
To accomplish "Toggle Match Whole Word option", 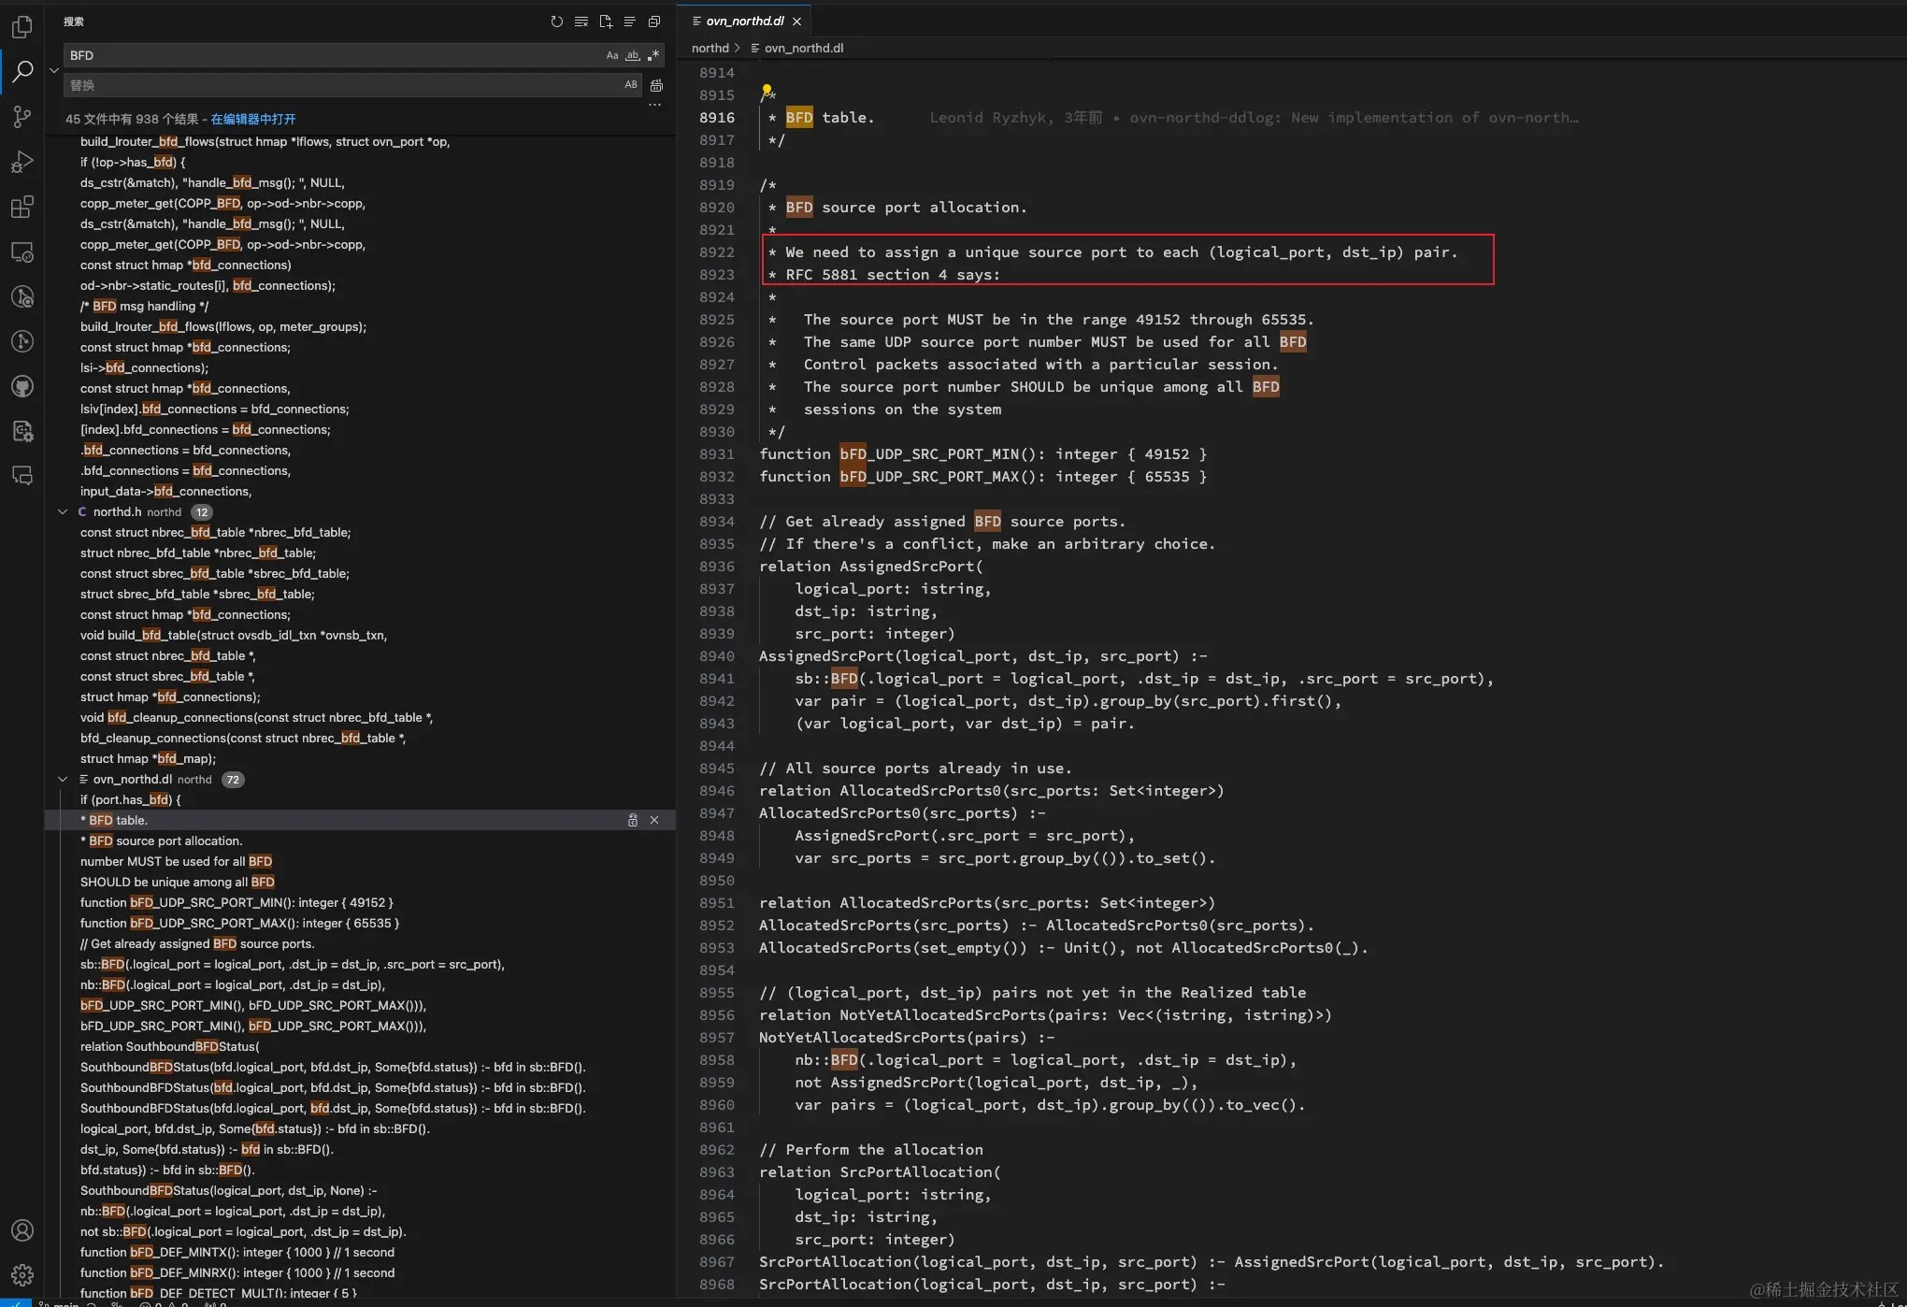I will (x=633, y=55).
